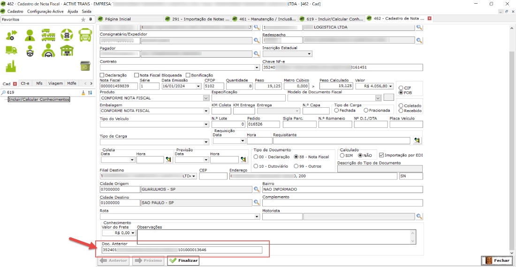Click the star icon in Favoritos bar

(83, 19)
